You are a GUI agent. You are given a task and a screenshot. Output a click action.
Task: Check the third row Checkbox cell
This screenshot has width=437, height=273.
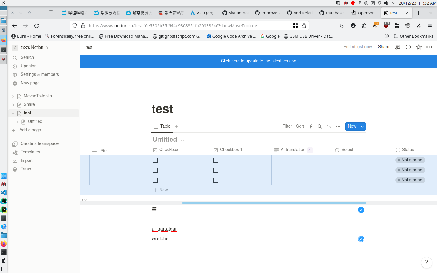(x=155, y=180)
